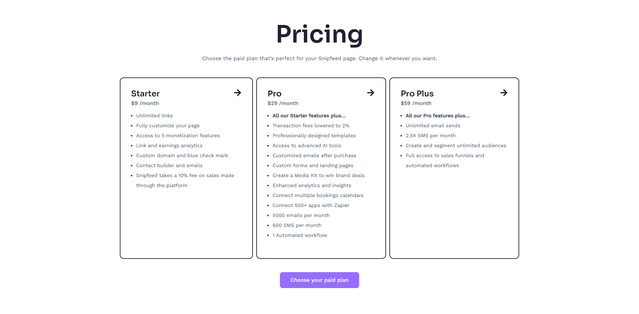Click 'Custom domain and blue check mark' item
639x314 pixels.
pyautogui.click(x=182, y=156)
